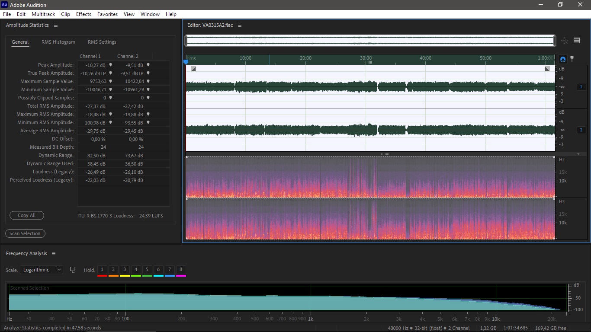Open the Amplitude Statistics panel menu icon

[x=55, y=25]
